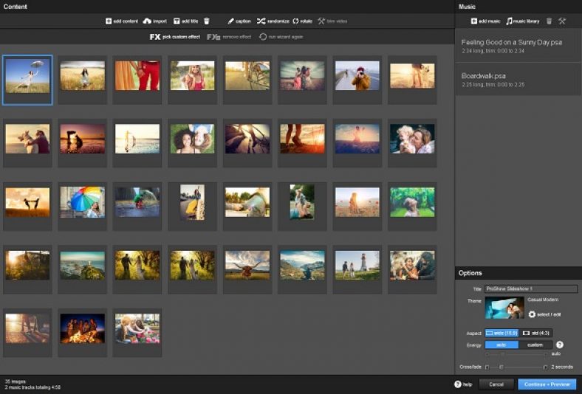Select wide (16:9) aspect ratio
The width and height of the screenshot is (582, 394).
pos(501,333)
